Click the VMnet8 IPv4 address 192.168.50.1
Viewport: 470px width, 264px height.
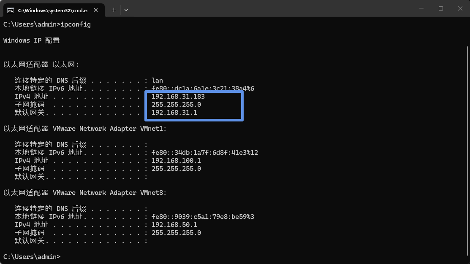(174, 225)
